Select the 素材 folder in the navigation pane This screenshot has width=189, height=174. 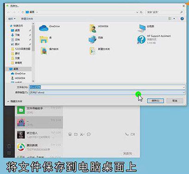[15, 54]
